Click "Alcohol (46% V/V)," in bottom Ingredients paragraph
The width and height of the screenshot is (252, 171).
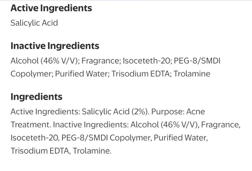click(x=164, y=125)
